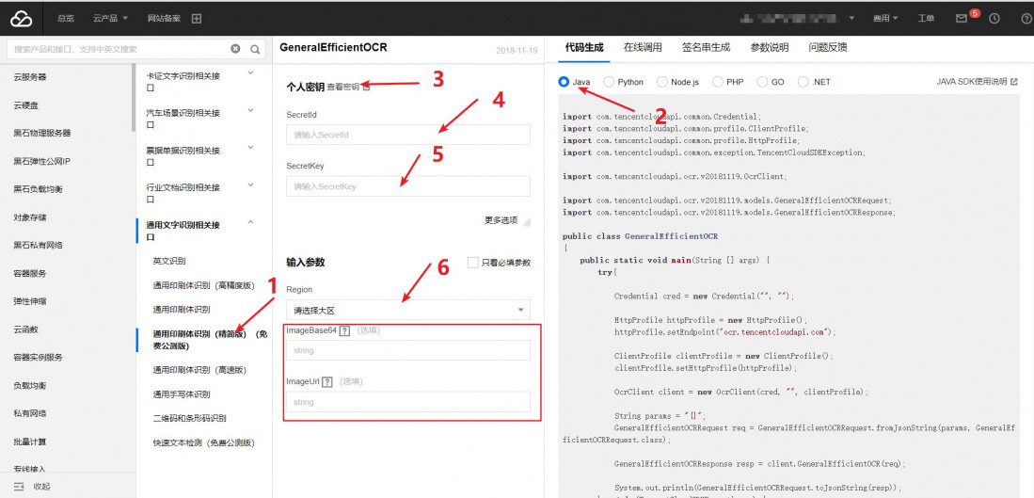Switch to the 在线调用 tab
Image resolution: width=1034 pixels, height=498 pixels.
pos(643,47)
